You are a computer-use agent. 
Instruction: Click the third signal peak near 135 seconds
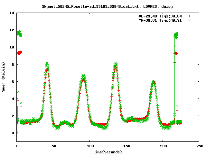[x=116, y=64]
